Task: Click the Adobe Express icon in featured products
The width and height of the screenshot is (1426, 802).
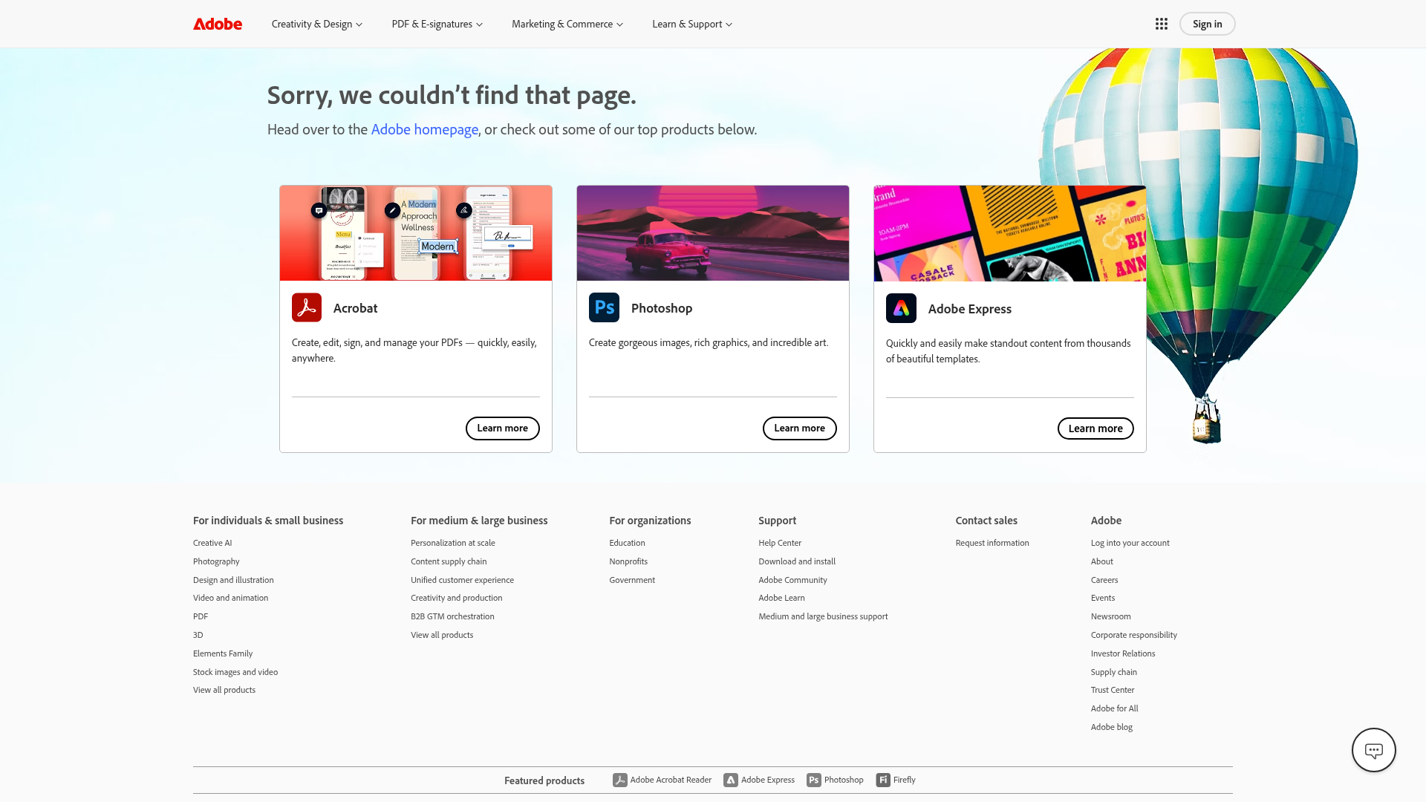Action: click(x=731, y=780)
